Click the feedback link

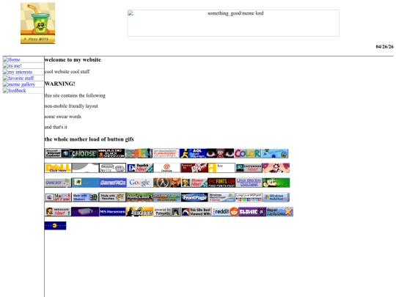15,90
